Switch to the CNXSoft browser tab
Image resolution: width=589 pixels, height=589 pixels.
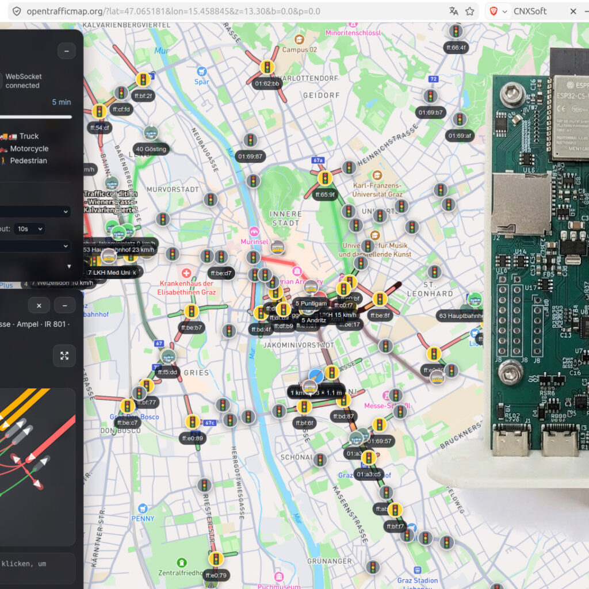530,12
